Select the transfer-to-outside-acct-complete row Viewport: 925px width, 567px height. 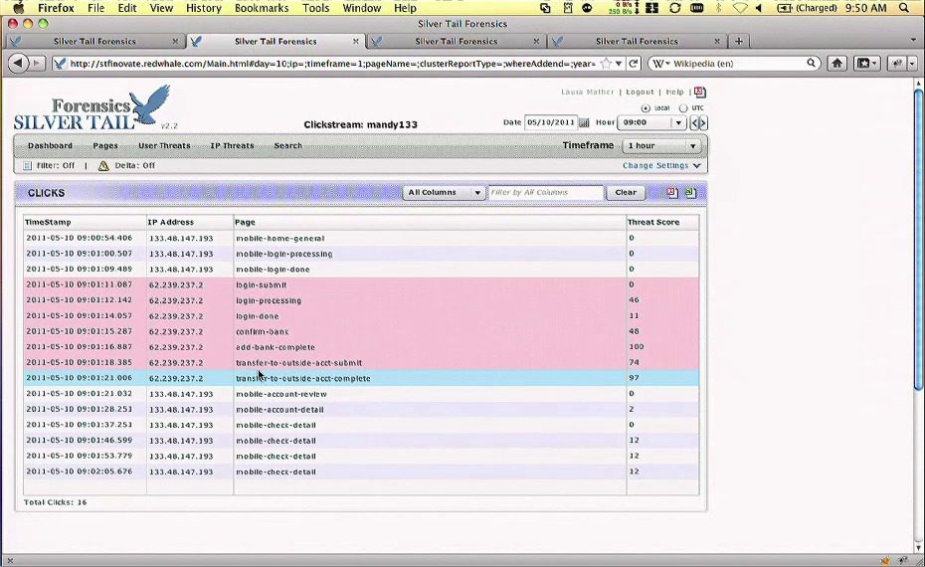click(x=361, y=378)
